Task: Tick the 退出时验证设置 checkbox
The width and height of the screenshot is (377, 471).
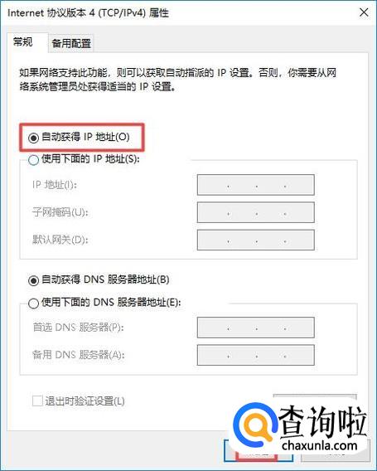Action: pos(37,401)
